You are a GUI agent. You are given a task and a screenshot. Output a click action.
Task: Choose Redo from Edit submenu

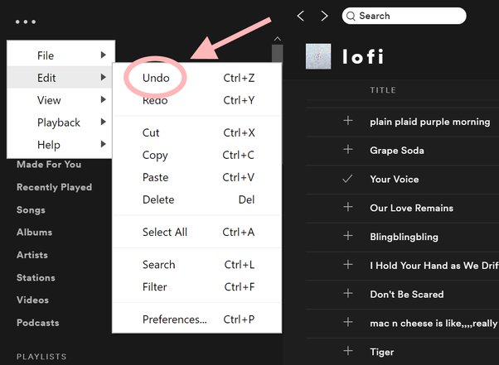tap(197, 100)
